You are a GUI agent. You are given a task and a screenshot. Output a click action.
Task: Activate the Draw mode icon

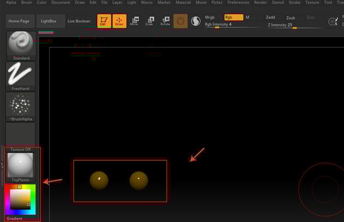click(x=120, y=21)
